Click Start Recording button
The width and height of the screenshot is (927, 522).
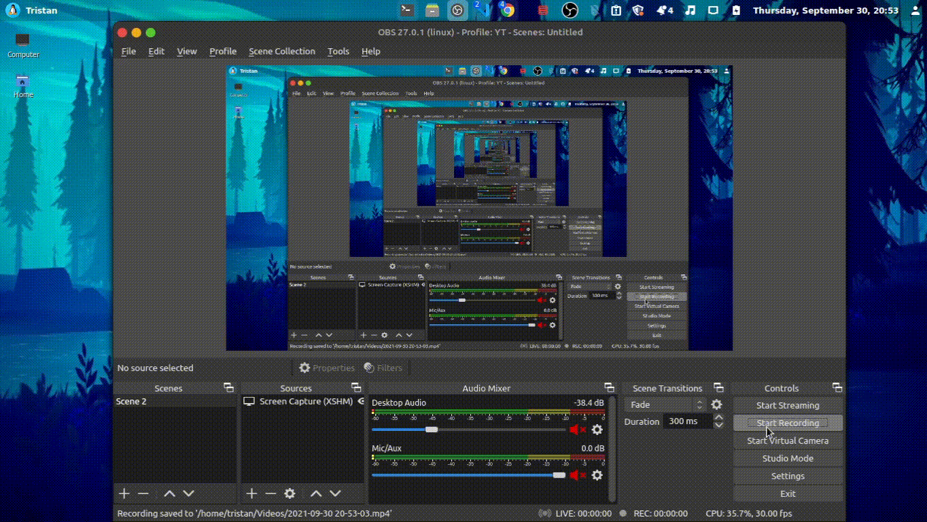tap(788, 423)
